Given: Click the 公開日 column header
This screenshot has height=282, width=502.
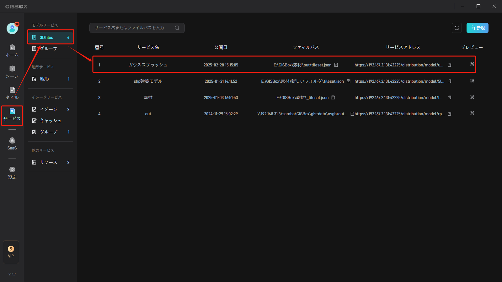Looking at the screenshot, I should point(221,47).
